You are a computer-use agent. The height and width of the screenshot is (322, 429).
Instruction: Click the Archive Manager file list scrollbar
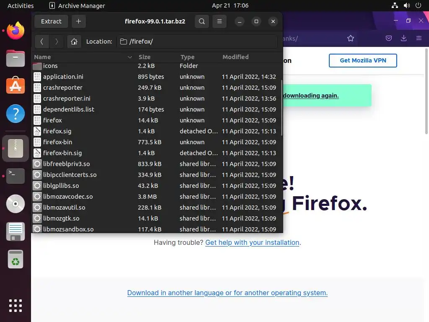(x=282, y=108)
